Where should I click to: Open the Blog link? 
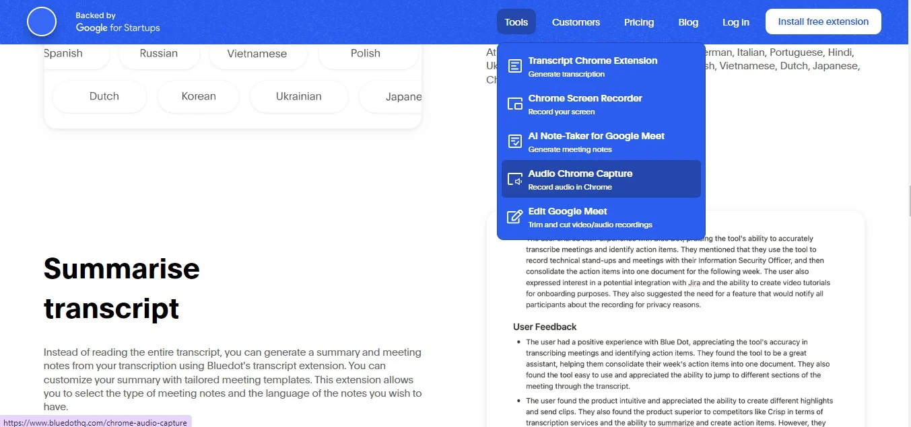tap(688, 22)
